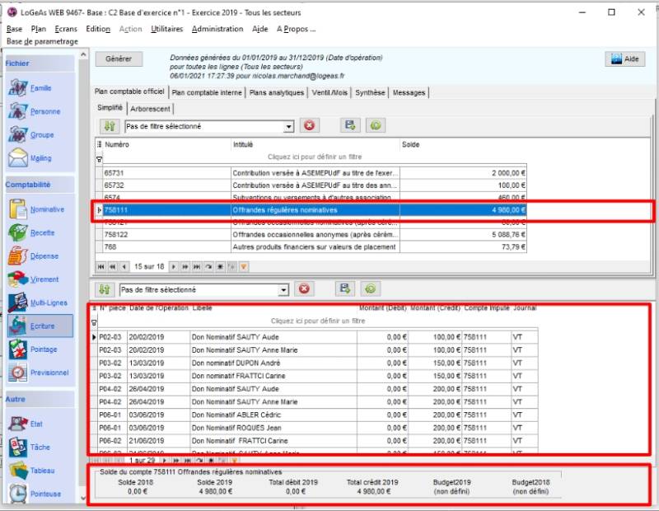Open the Virement icon
This screenshot has height=511, width=659.
tap(18, 279)
